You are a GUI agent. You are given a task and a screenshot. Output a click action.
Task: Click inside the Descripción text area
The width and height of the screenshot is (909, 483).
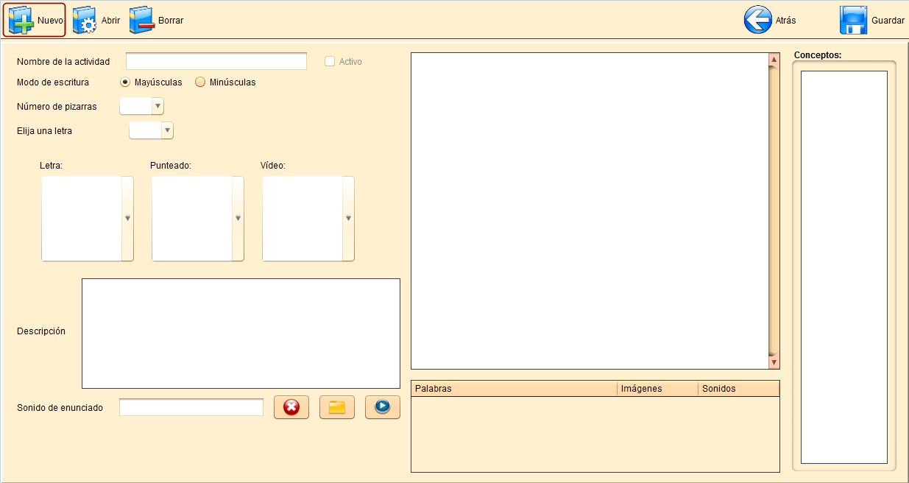tap(241, 334)
